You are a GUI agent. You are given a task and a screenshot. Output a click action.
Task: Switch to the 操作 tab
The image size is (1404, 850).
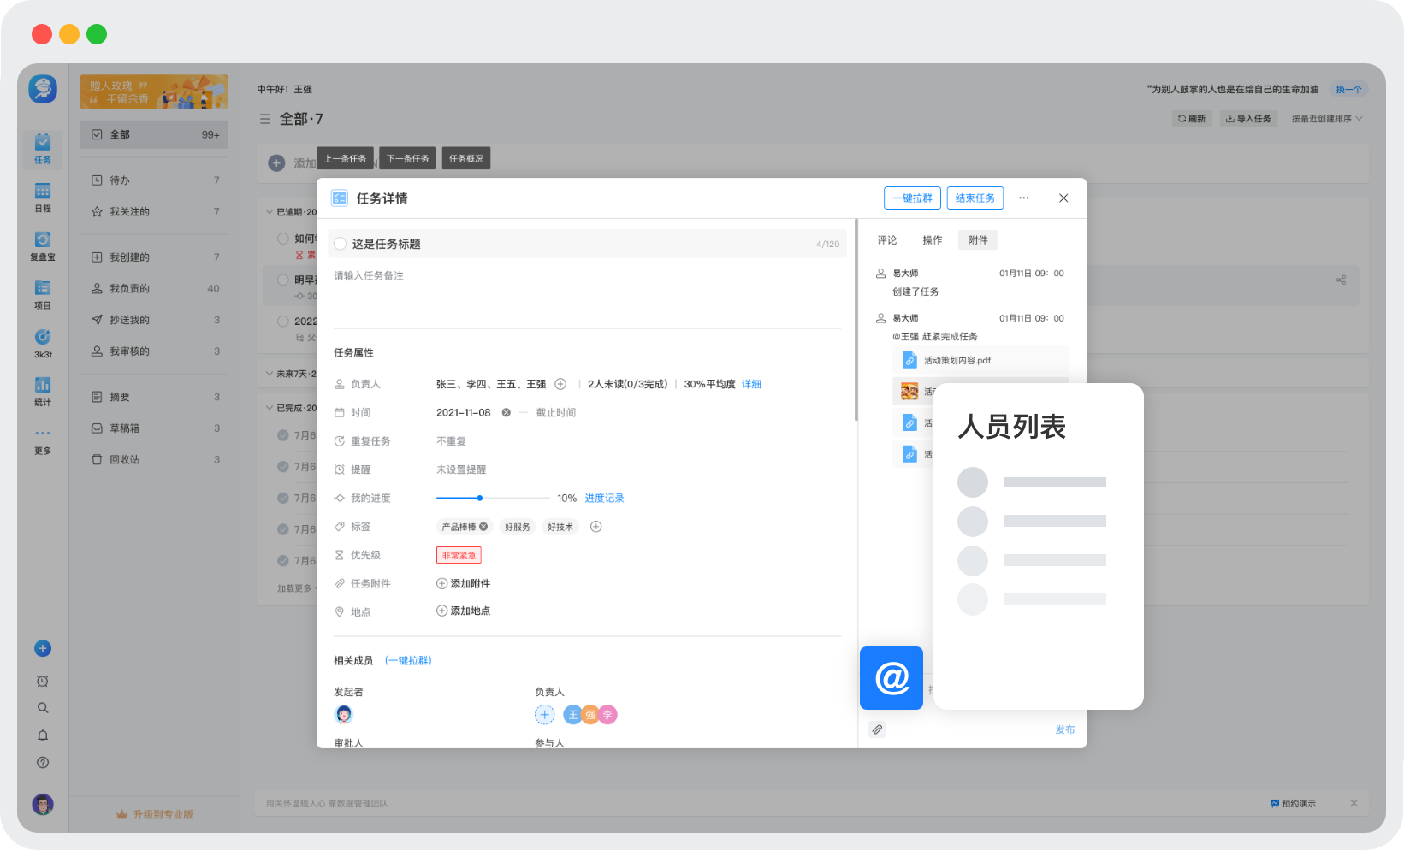[932, 240]
